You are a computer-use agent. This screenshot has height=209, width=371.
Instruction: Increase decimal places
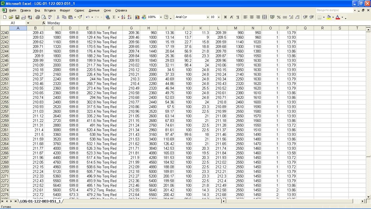tap(291, 17)
